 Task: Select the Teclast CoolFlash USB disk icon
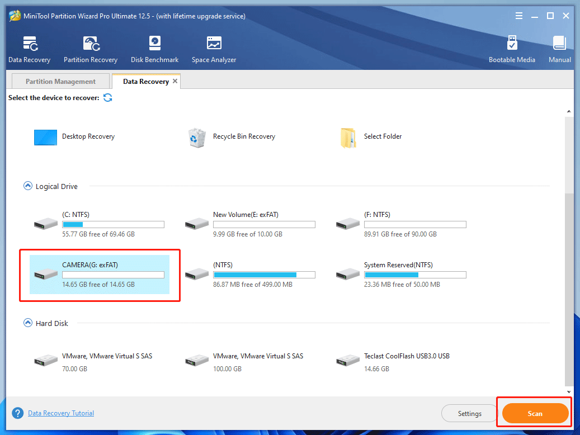click(x=348, y=360)
